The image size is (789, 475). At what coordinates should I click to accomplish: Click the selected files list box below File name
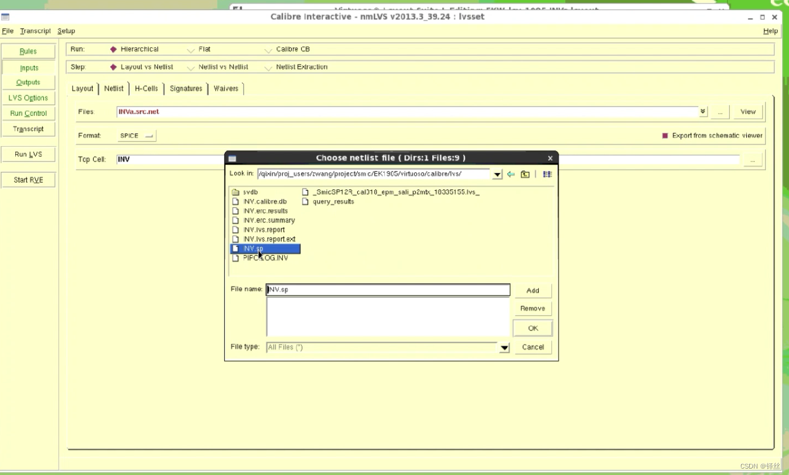[388, 317]
